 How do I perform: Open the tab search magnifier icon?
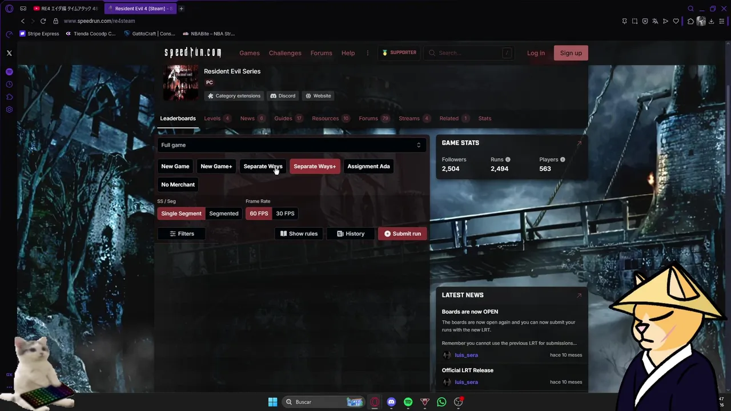tap(690, 9)
